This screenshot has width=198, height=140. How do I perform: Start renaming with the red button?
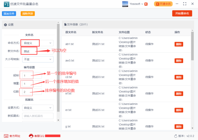tap(182, 13)
